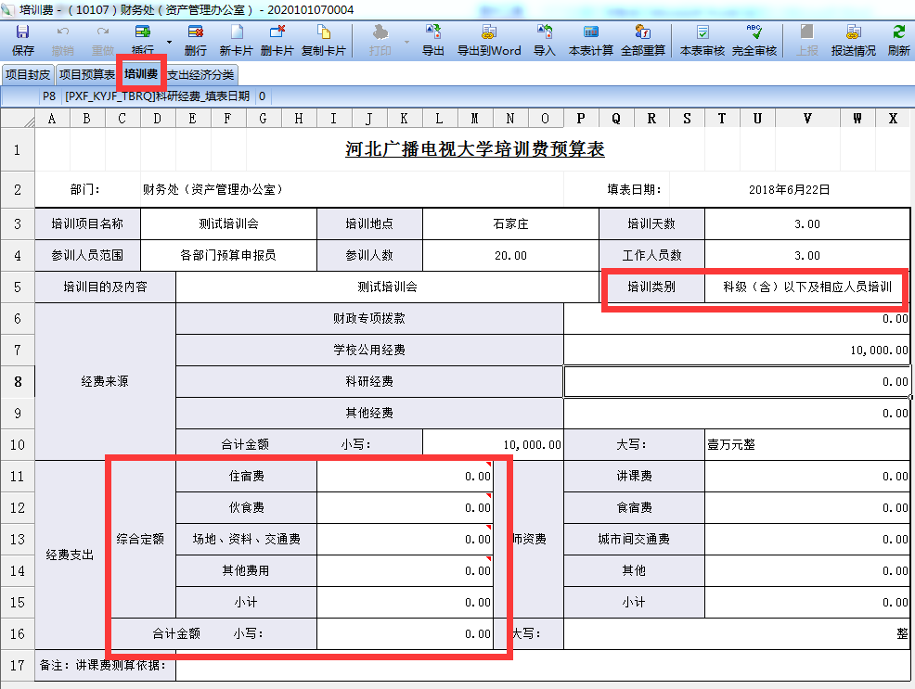Click 导出到Word toolbar button
The image size is (915, 689).
[x=489, y=40]
